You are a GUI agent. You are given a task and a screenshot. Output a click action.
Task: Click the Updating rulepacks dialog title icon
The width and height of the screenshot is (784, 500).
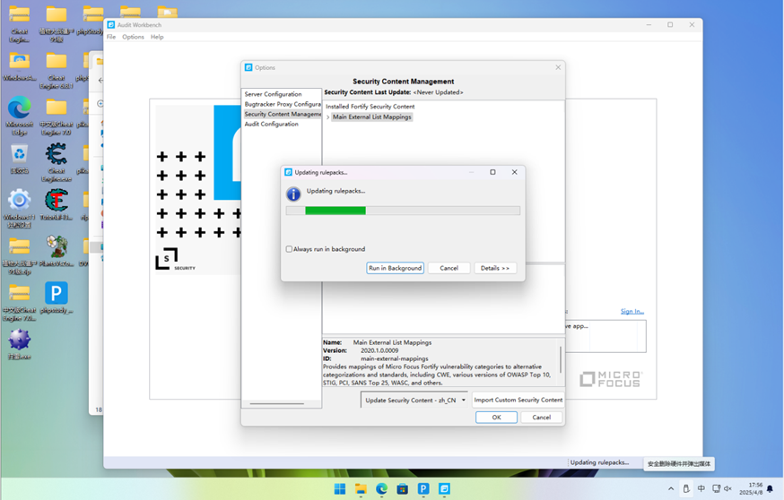click(x=289, y=172)
